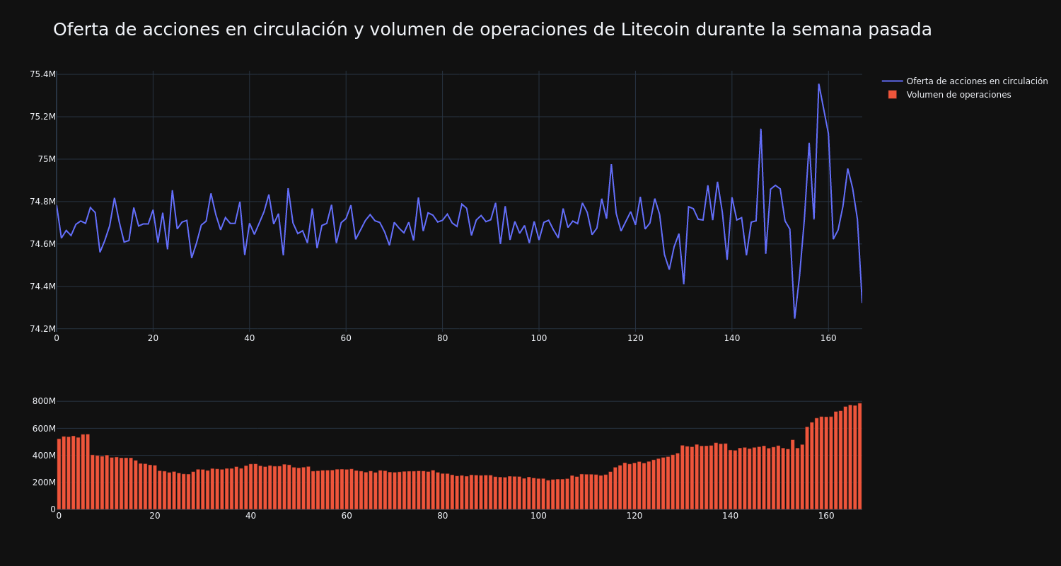Click the 74.8M y-axis label
1061x566 pixels.
tap(42, 202)
